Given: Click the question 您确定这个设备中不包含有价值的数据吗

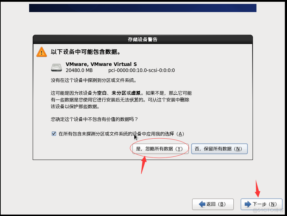Looking at the screenshot, I should pyautogui.click(x=94, y=119).
